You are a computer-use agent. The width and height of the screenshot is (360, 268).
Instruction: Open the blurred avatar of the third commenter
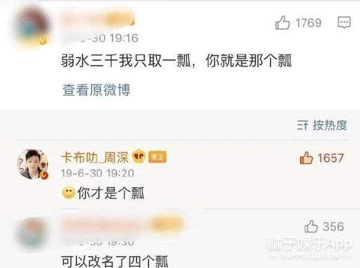pos(32,234)
